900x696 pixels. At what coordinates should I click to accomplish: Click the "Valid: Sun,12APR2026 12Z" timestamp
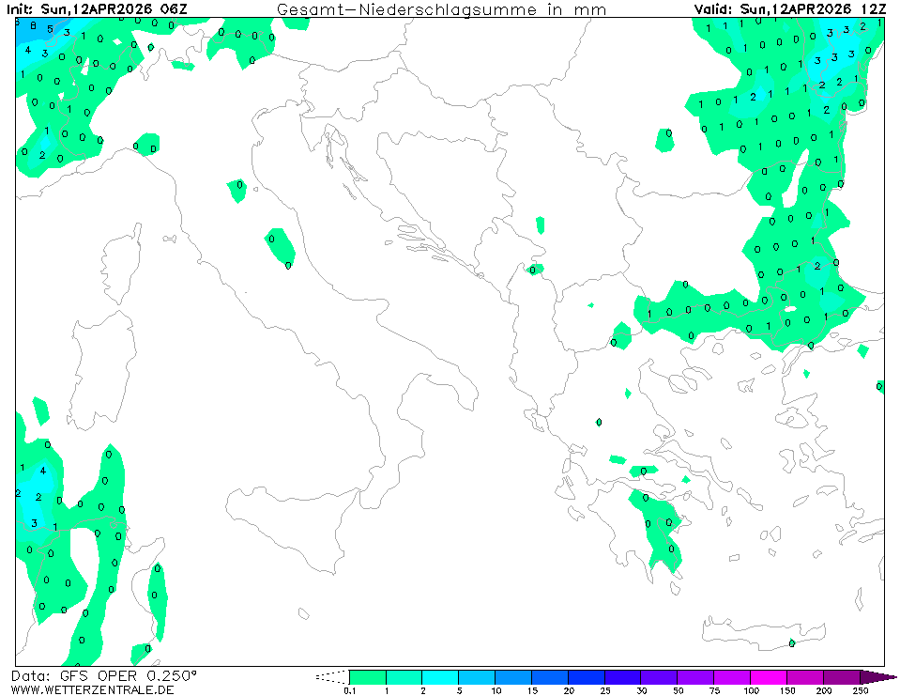point(787,9)
